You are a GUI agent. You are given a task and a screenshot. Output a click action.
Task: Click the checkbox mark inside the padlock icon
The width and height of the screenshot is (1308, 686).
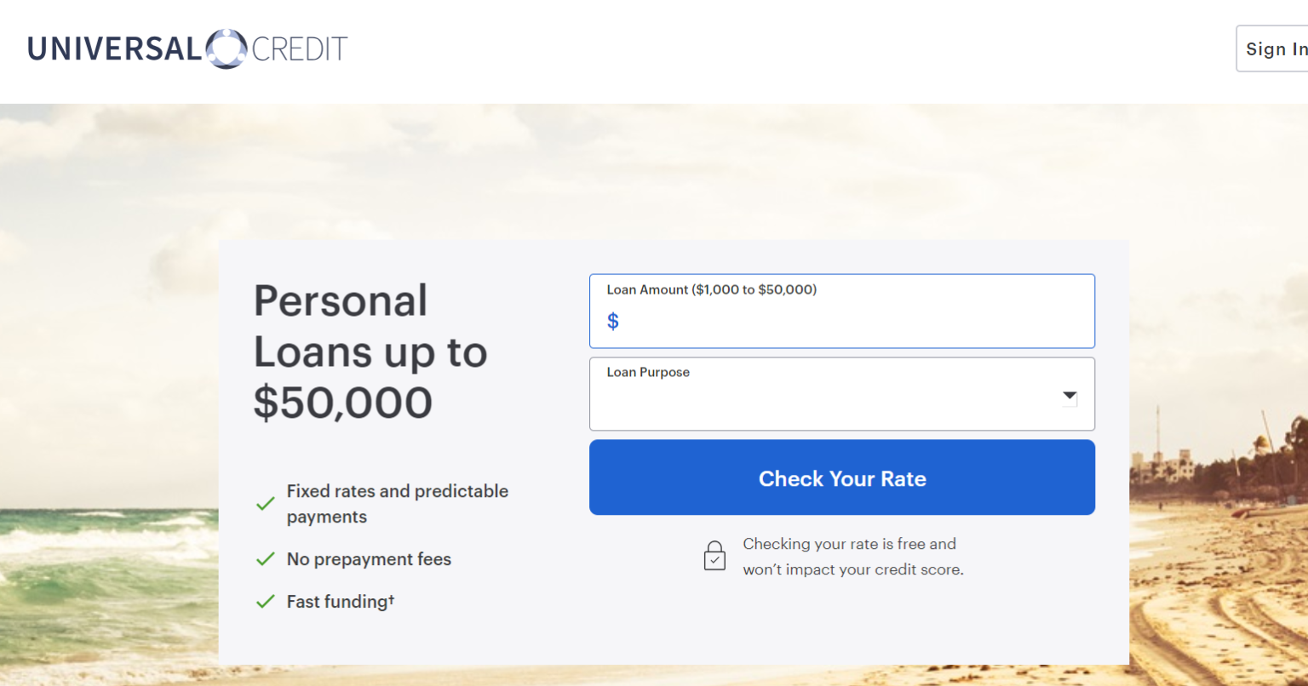(714, 560)
